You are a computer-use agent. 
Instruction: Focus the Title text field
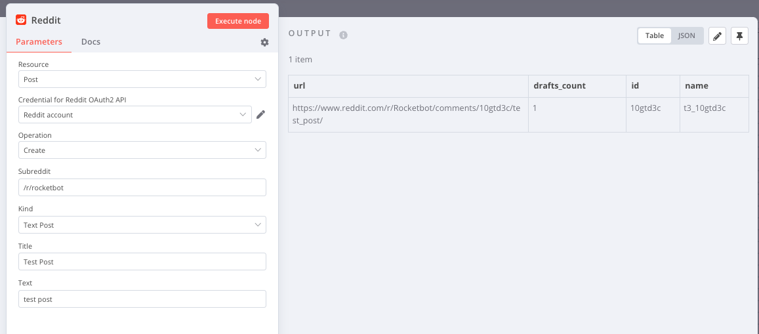[142, 262]
